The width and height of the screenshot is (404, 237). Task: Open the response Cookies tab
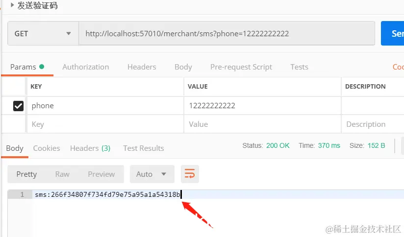pos(47,148)
